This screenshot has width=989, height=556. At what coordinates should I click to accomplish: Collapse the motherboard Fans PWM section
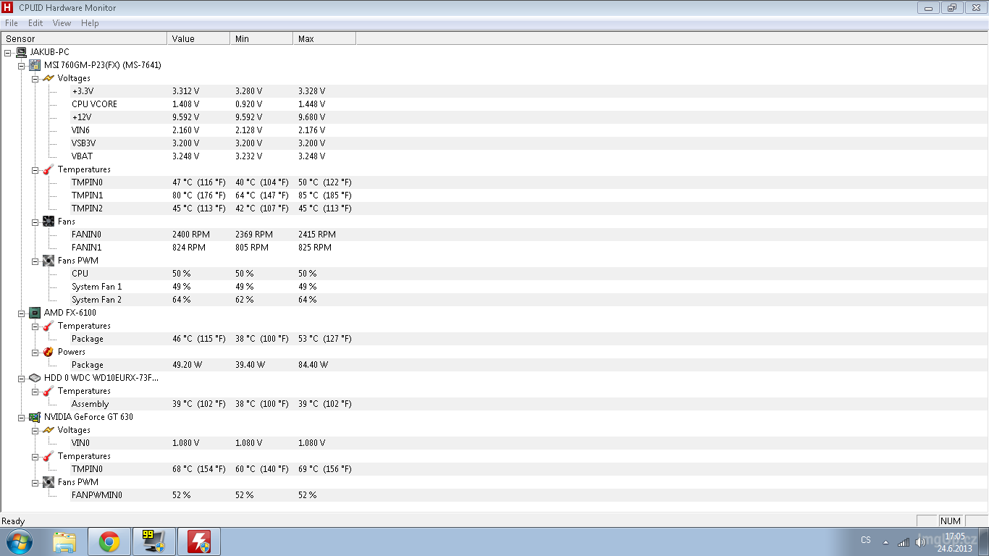click(x=35, y=261)
